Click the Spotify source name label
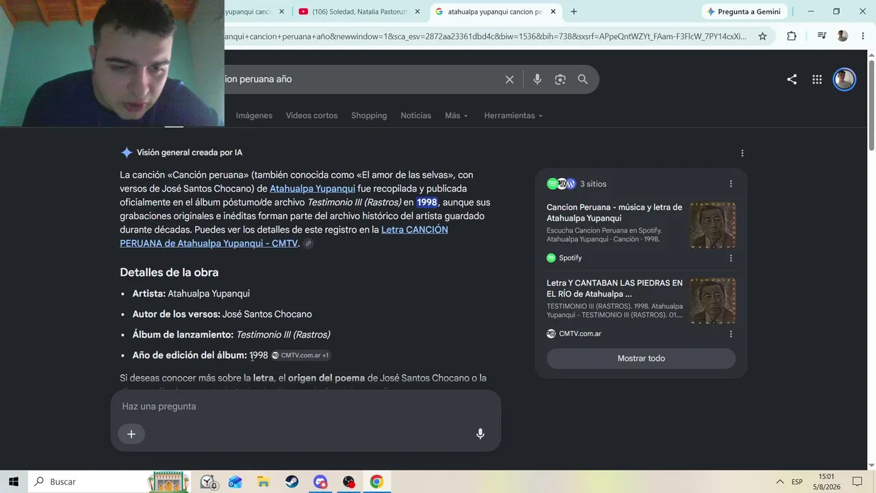Screen dimensions: 876x493 coord(570,258)
